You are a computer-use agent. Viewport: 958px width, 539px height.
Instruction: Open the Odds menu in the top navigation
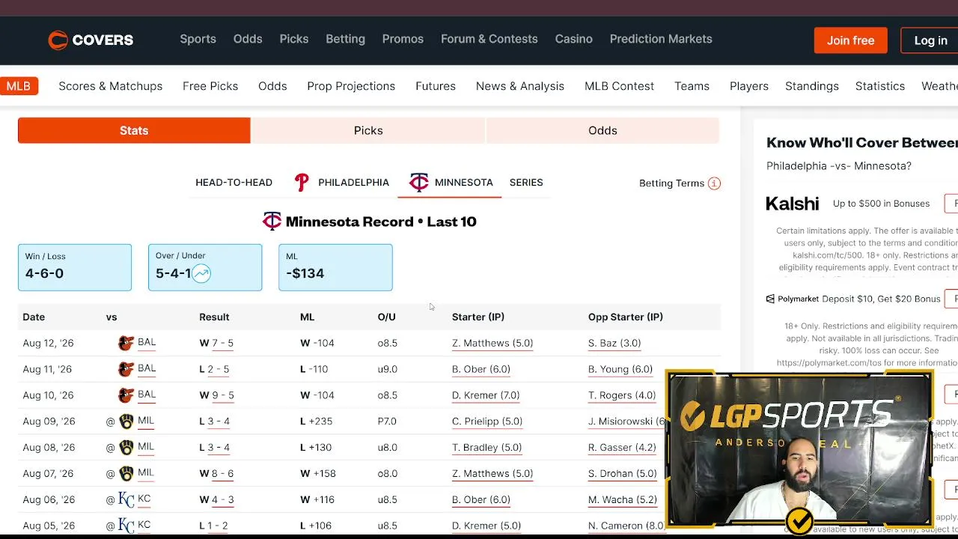pyautogui.click(x=248, y=39)
